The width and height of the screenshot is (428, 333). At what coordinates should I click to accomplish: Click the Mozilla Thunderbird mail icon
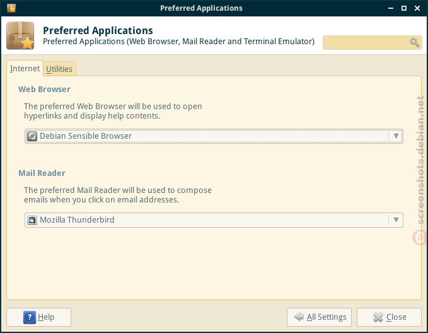(32, 220)
